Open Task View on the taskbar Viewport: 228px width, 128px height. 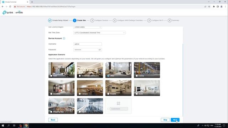(14, 126)
